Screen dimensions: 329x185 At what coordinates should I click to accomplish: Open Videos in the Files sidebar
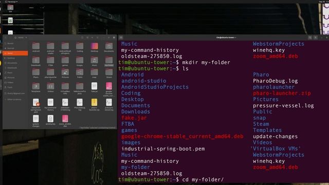pyautogui.click(x=15, y=82)
